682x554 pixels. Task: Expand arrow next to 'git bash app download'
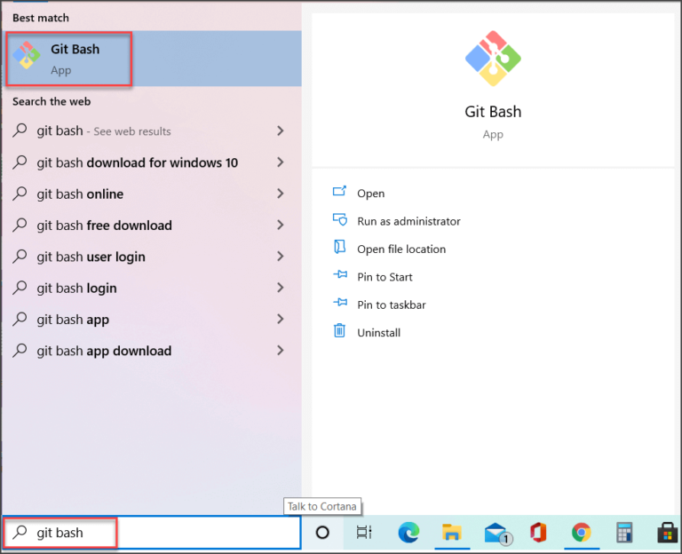(x=281, y=351)
